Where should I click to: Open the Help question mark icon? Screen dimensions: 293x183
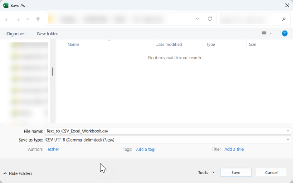pos(284,33)
